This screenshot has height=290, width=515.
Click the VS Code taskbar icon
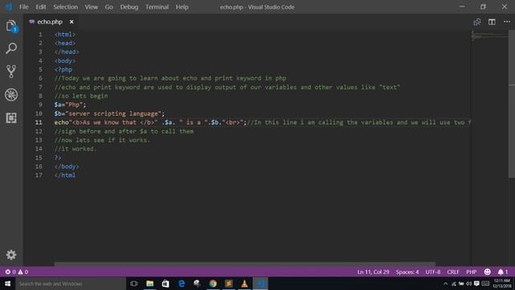261,284
